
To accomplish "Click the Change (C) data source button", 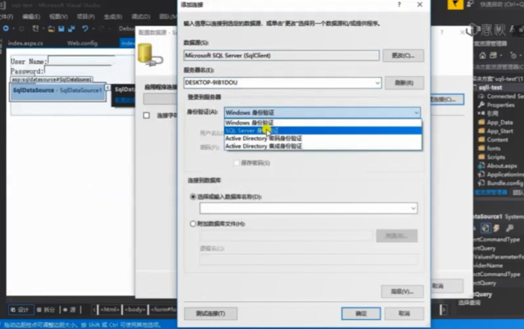I will [403, 56].
